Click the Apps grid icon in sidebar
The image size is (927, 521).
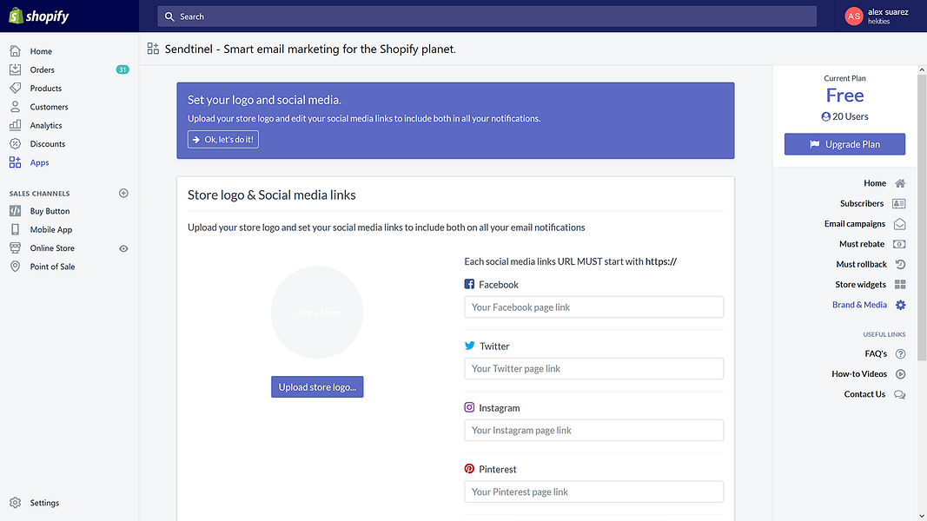(16, 162)
